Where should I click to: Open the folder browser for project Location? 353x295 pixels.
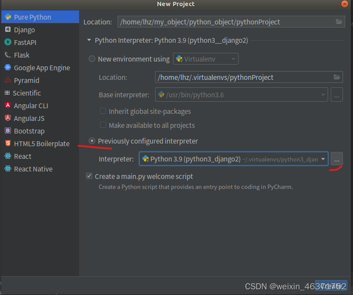(x=339, y=22)
